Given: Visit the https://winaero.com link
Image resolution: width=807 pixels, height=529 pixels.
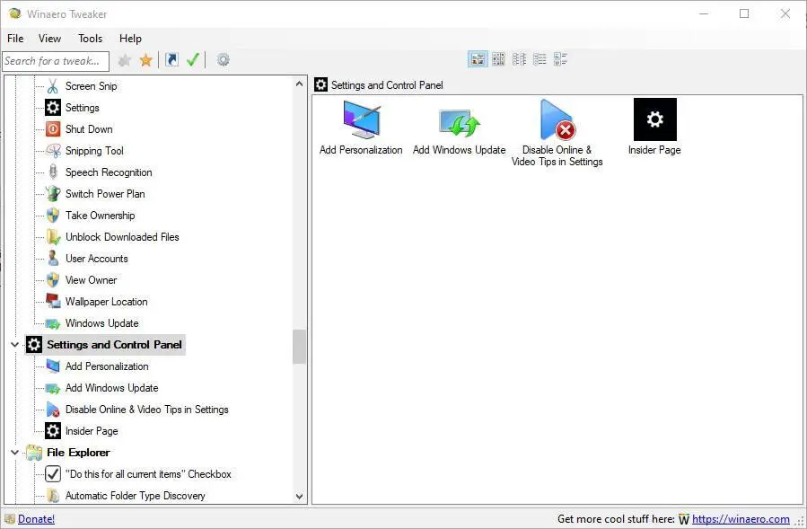Looking at the screenshot, I should [741, 519].
